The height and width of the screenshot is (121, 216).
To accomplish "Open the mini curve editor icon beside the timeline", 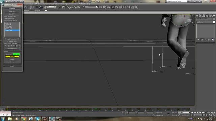I will point(2,109).
